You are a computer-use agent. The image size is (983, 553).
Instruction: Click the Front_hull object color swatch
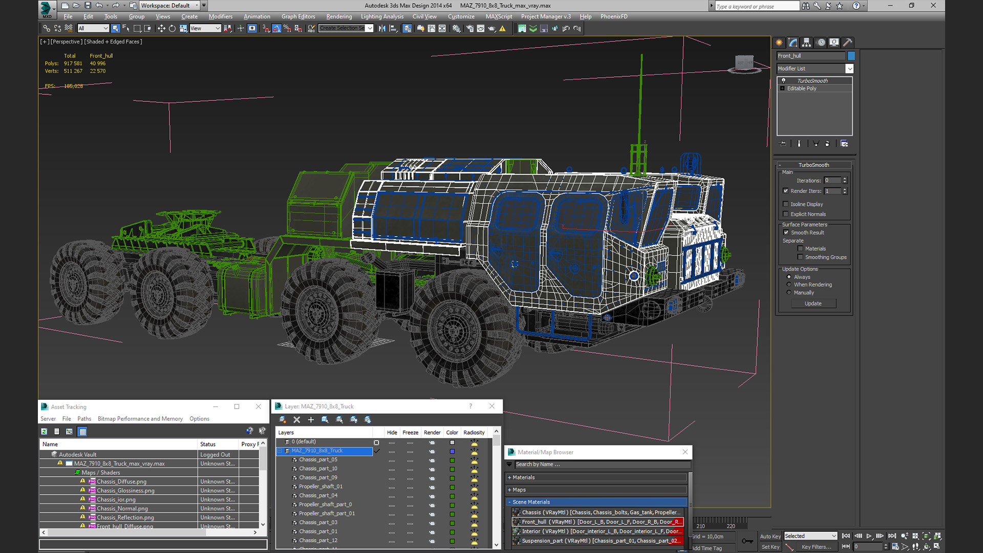tap(851, 56)
